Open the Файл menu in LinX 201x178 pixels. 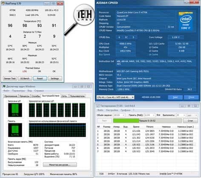(x=100, y=110)
